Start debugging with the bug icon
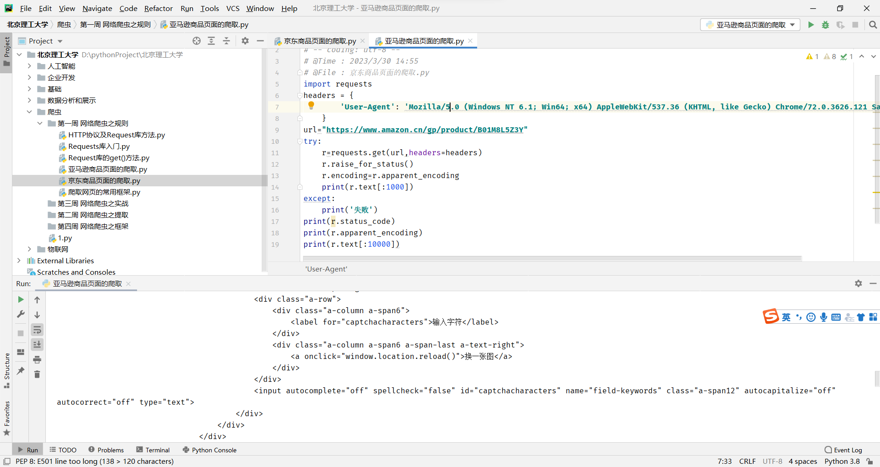Screen dimensions: 880x467 [825, 25]
